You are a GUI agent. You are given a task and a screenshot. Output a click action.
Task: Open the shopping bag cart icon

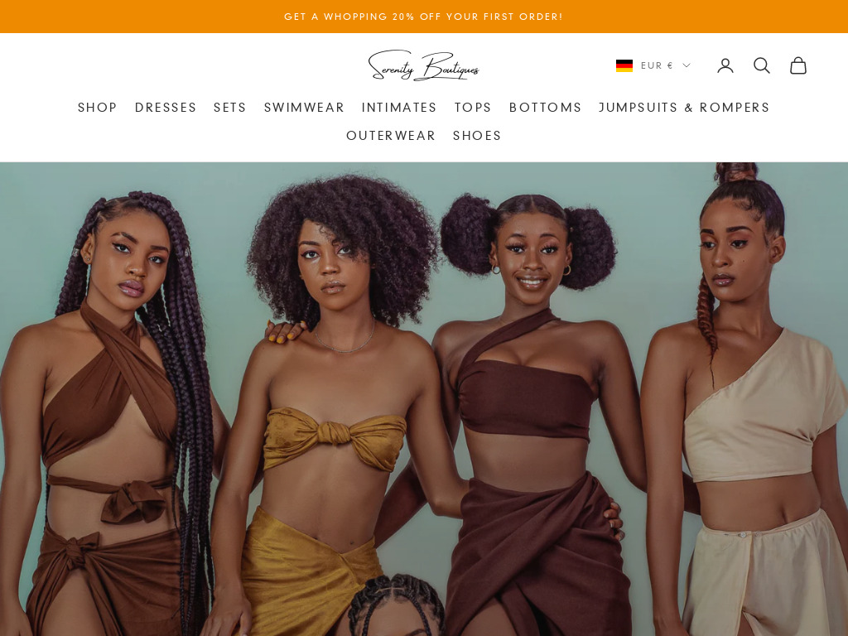pos(798,65)
